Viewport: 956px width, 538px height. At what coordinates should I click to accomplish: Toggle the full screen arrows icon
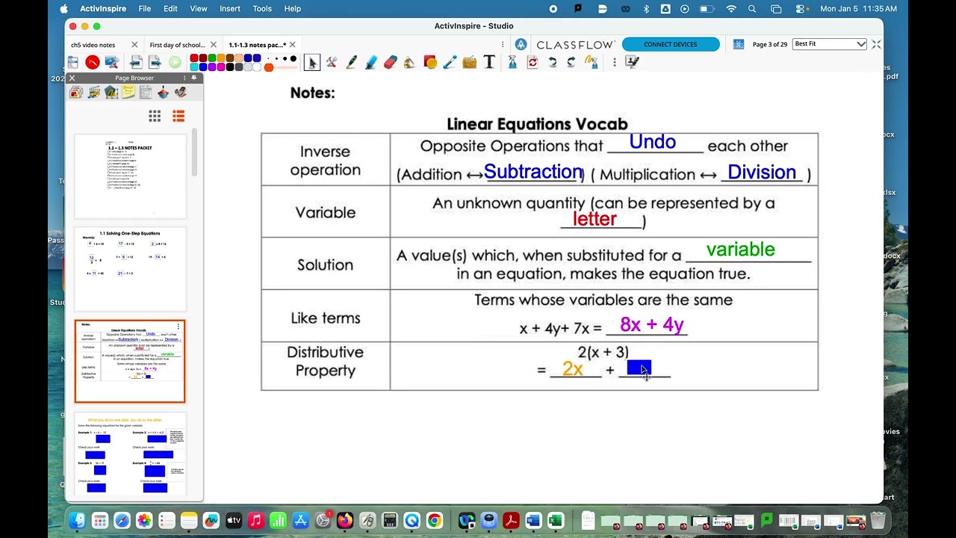(x=876, y=44)
